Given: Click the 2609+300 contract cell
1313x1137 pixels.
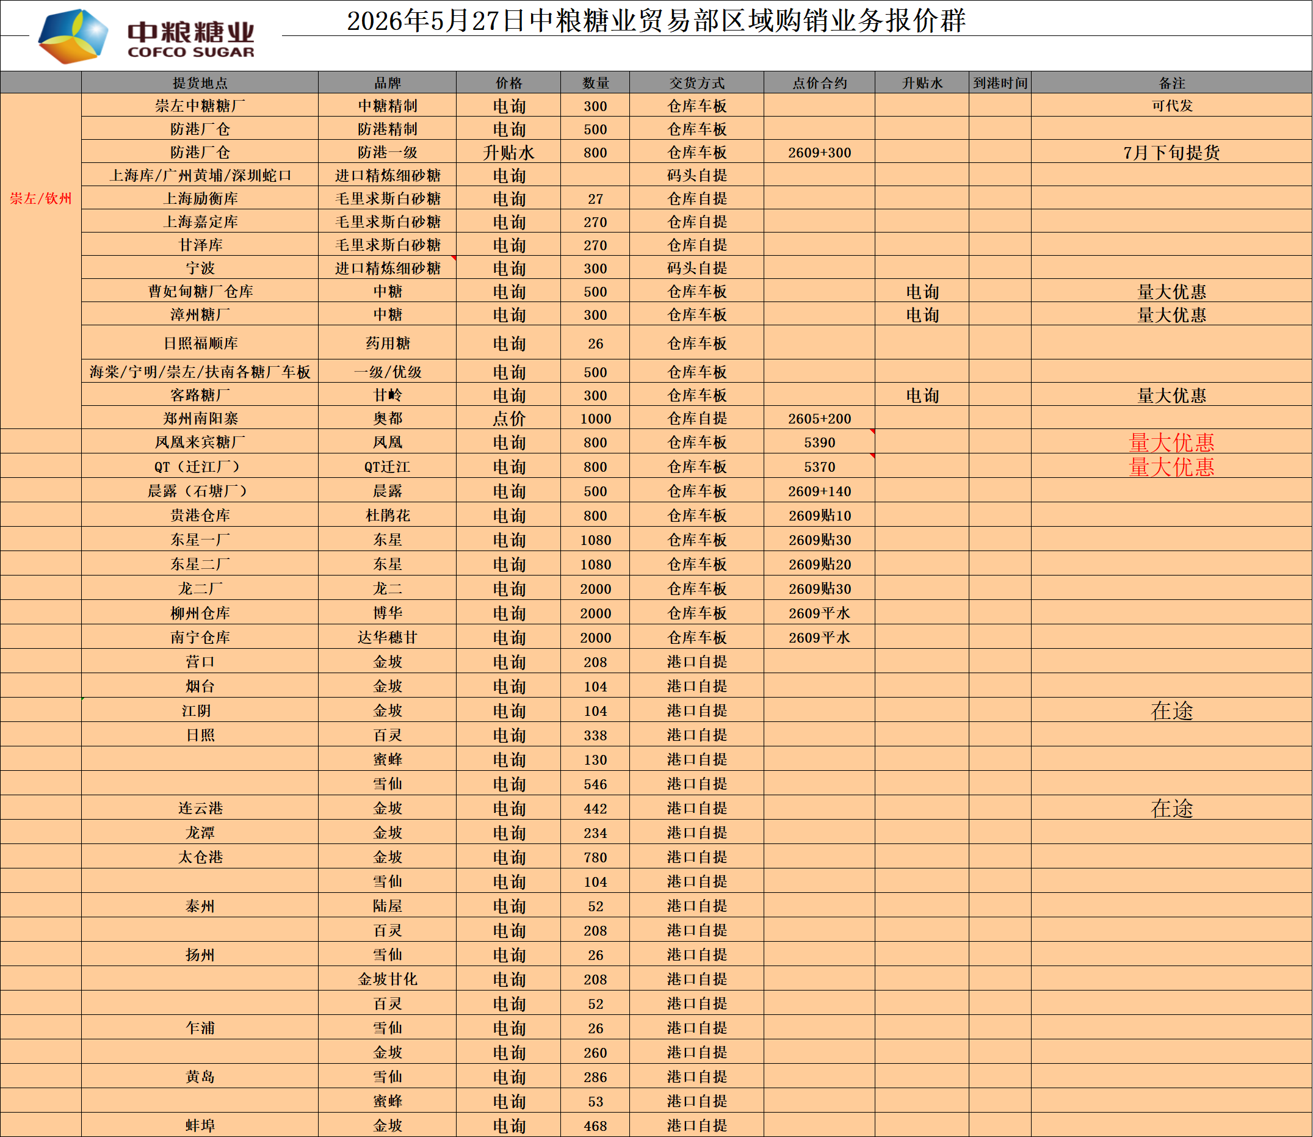Looking at the screenshot, I should point(819,153).
